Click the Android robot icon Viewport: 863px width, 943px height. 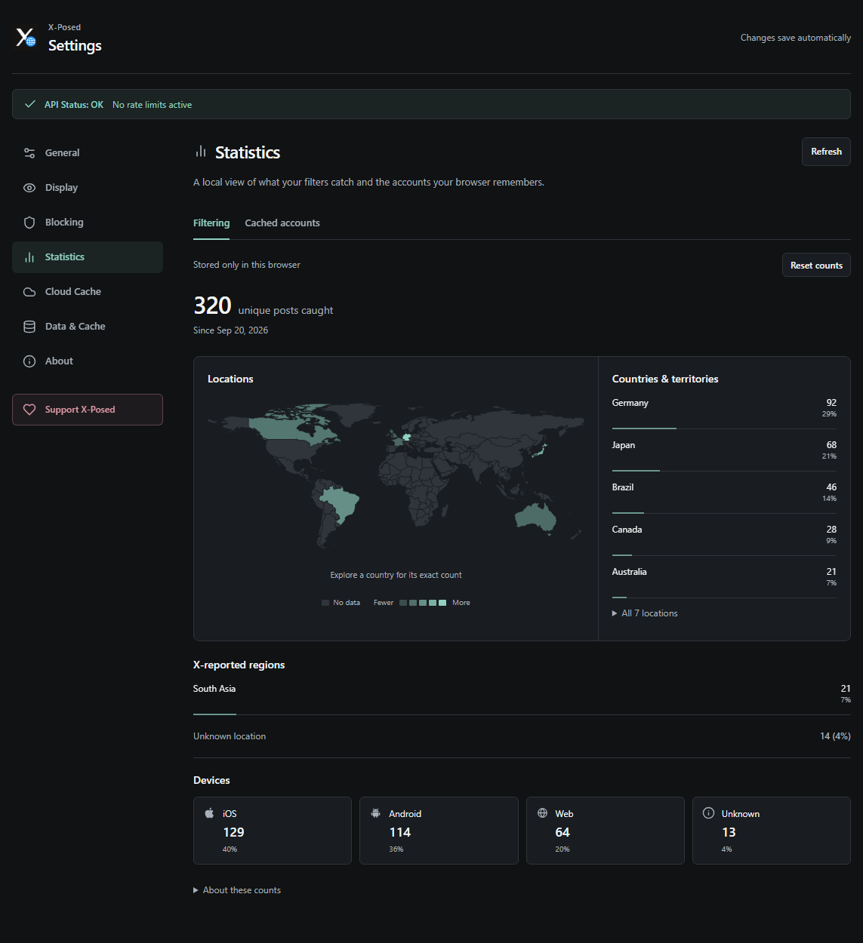click(x=376, y=813)
